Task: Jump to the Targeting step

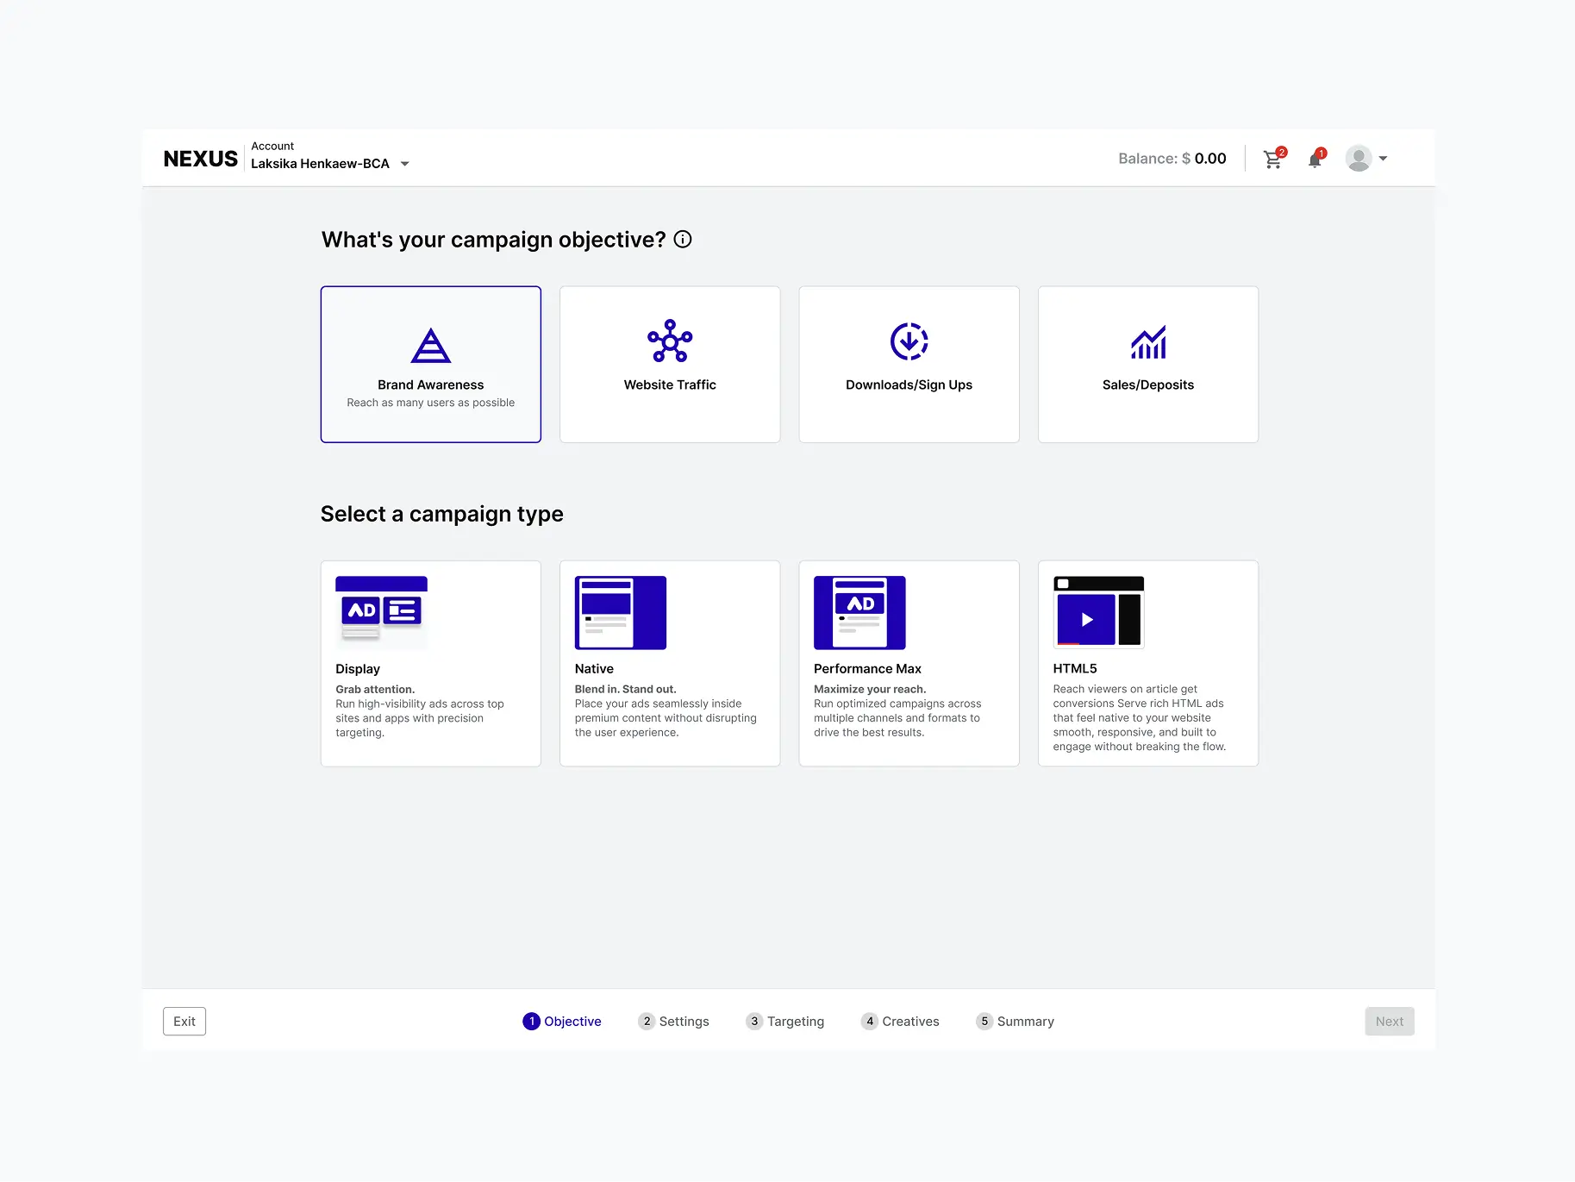Action: click(784, 1021)
